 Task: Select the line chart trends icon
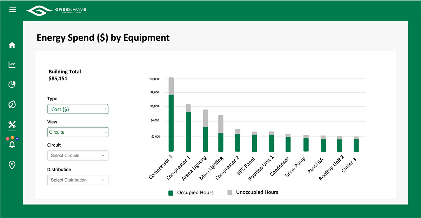click(12, 65)
